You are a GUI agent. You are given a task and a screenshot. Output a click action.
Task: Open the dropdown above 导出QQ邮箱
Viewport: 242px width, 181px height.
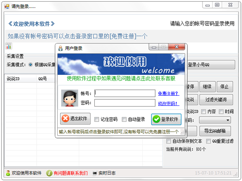pos(215,120)
